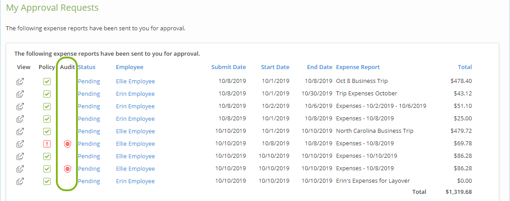Viewport: 510px width, 201px height.
Task: Open view icon for Erin's Expenses for Layover
Action: pos(21,181)
